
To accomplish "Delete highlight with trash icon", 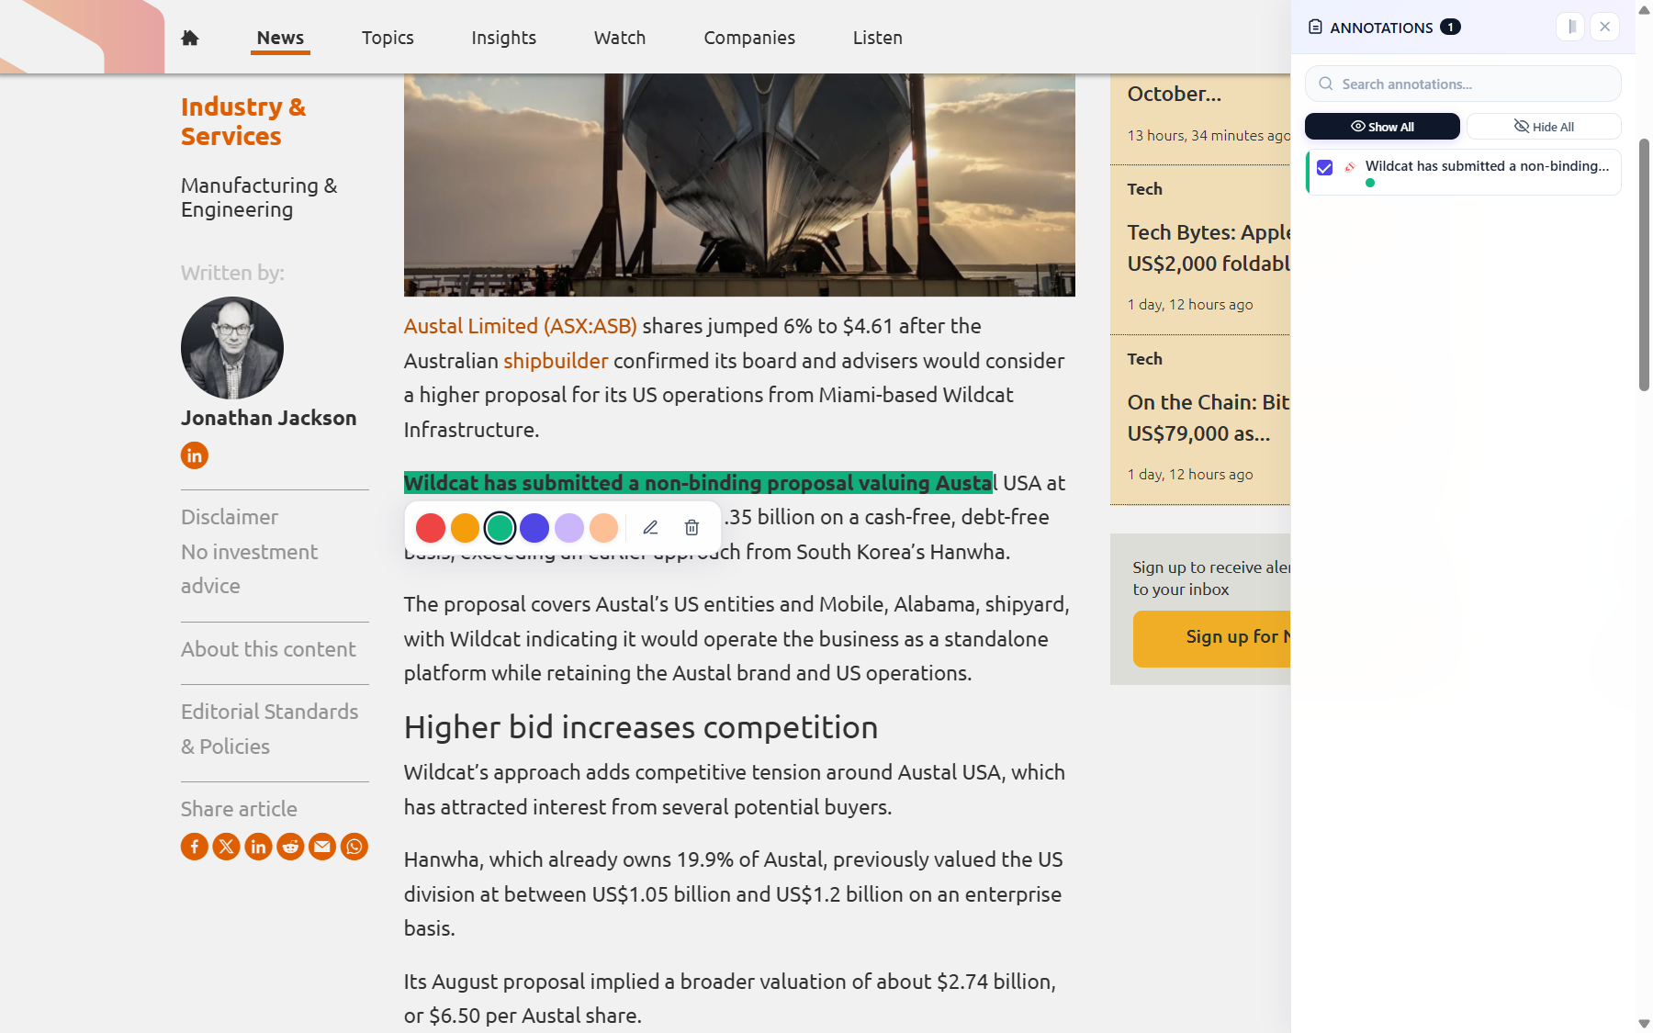I will 692,528.
